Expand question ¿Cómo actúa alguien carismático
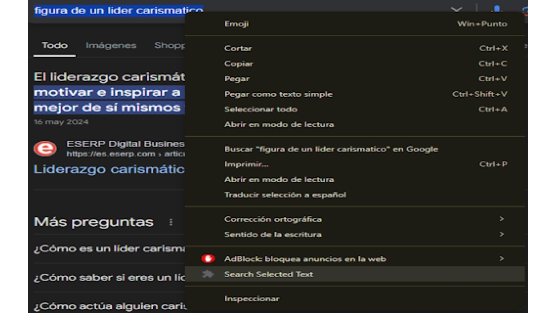The height and width of the screenshot is (313, 556). pyautogui.click(x=109, y=306)
